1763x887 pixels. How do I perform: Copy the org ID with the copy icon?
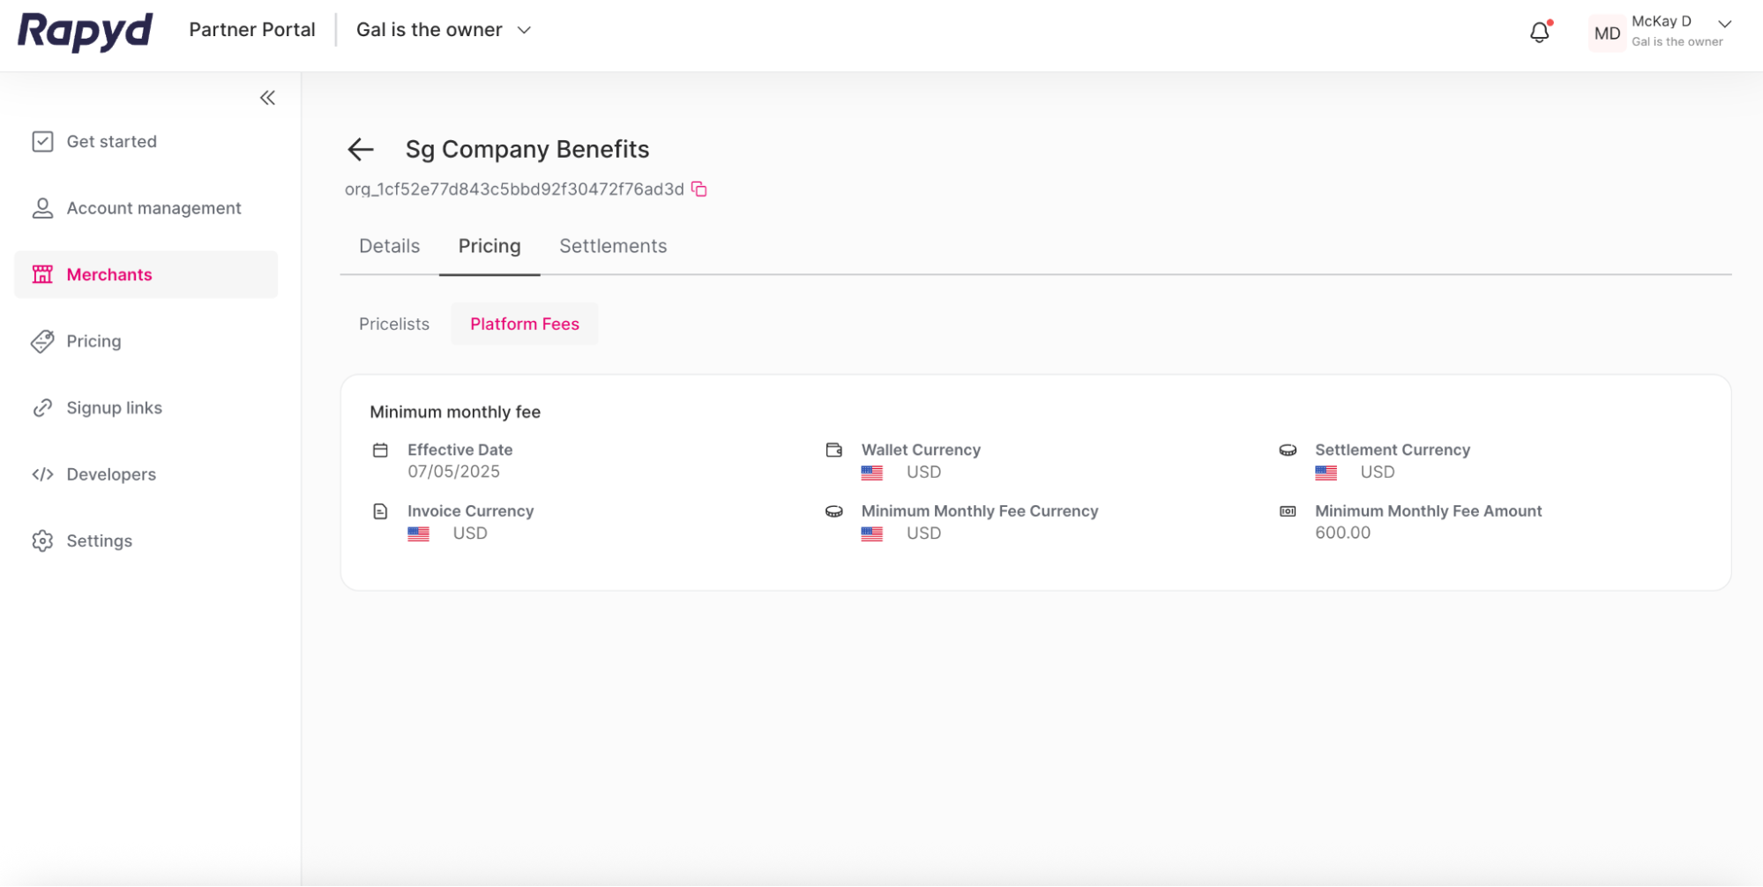coord(698,189)
